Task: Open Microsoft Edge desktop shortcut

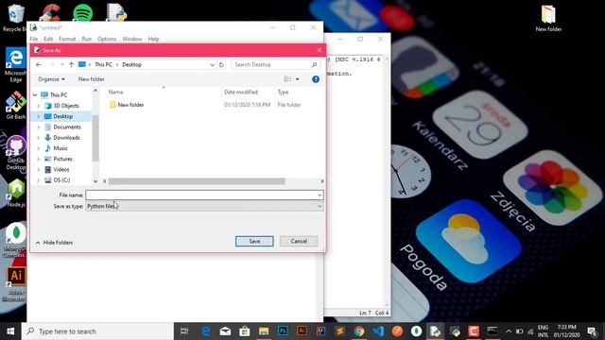Action: [15, 65]
